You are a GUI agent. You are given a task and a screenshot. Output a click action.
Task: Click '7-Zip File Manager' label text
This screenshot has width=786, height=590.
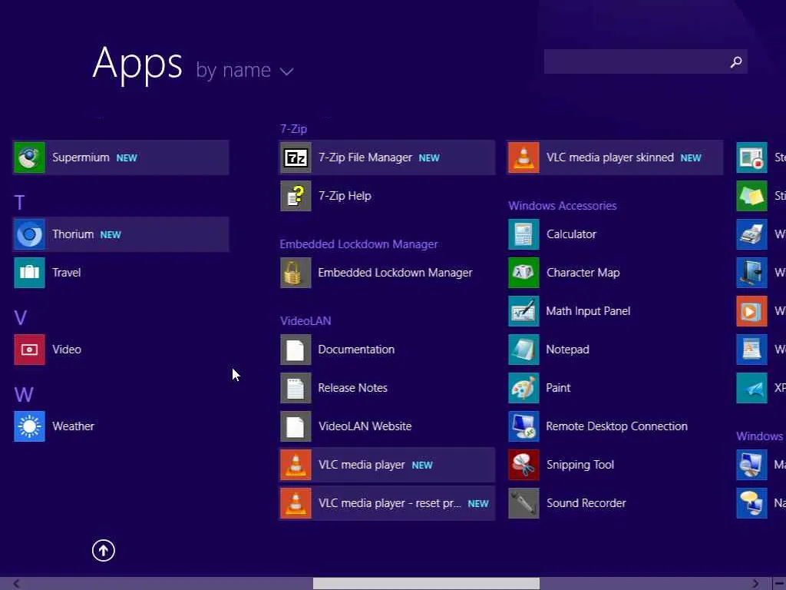point(365,157)
